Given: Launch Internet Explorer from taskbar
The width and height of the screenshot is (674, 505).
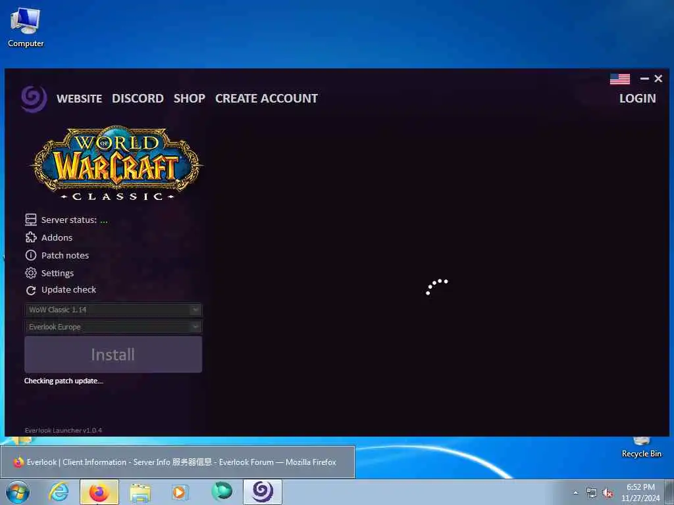Looking at the screenshot, I should click(59, 492).
